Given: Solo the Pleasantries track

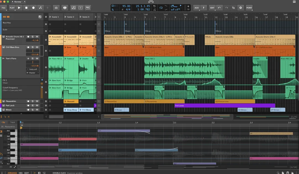Looking at the screenshot, I should (x=33, y=101).
